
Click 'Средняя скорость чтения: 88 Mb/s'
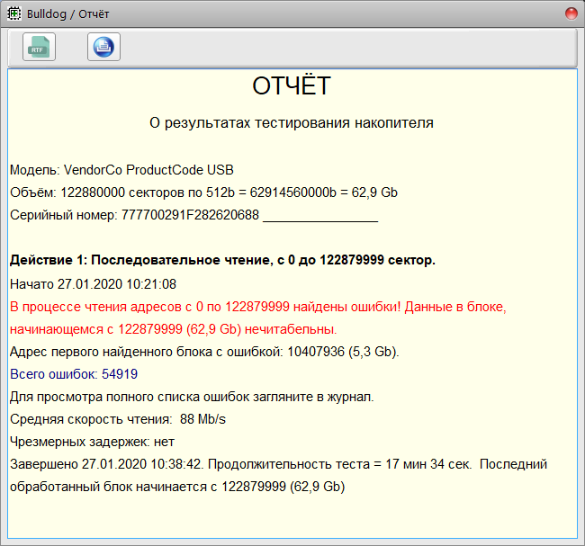point(118,419)
